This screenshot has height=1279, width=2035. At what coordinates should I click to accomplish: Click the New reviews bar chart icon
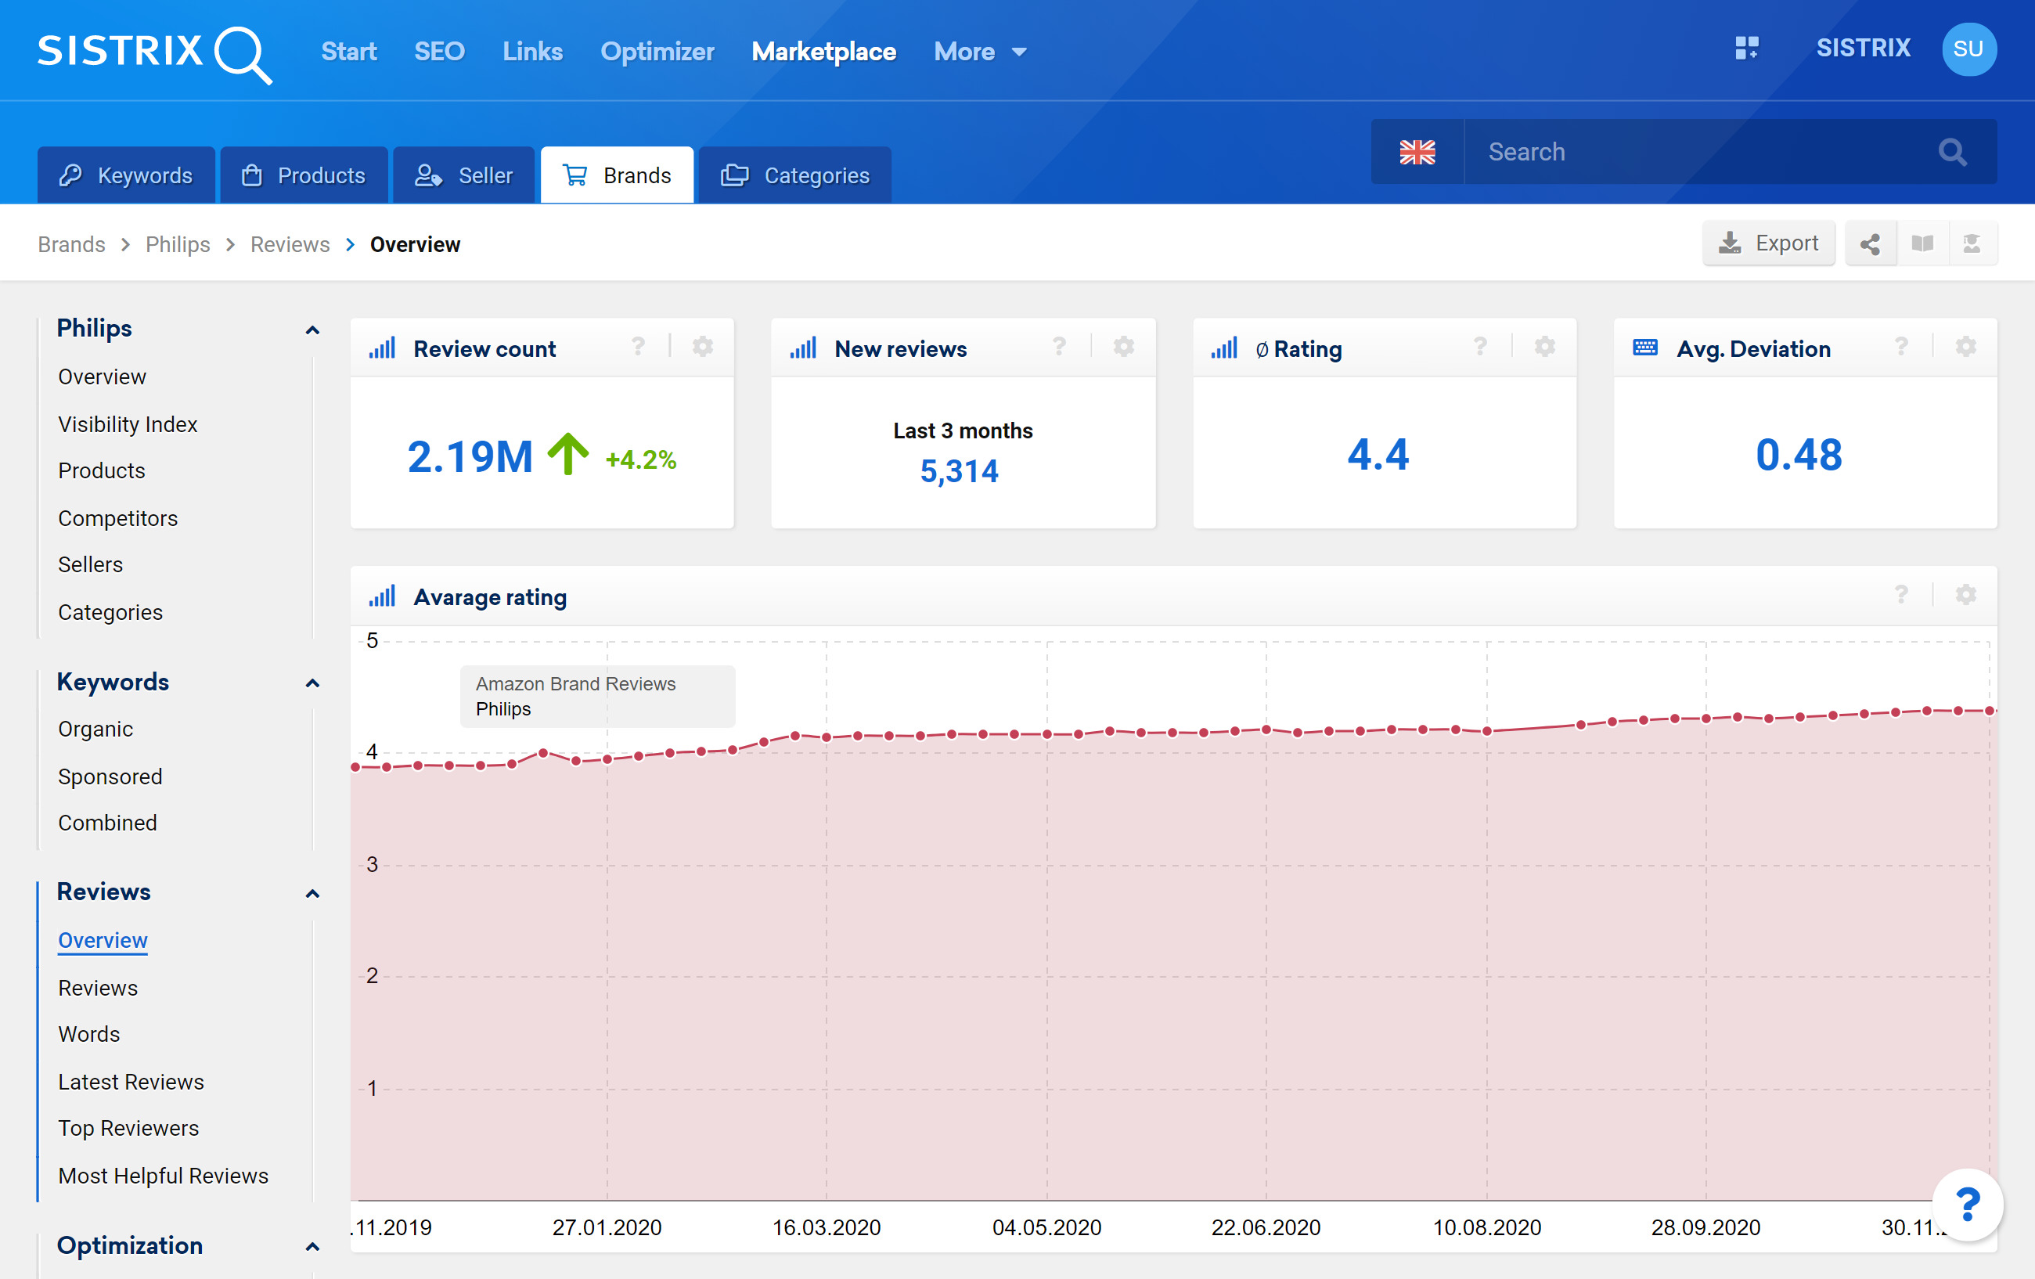[x=803, y=348]
